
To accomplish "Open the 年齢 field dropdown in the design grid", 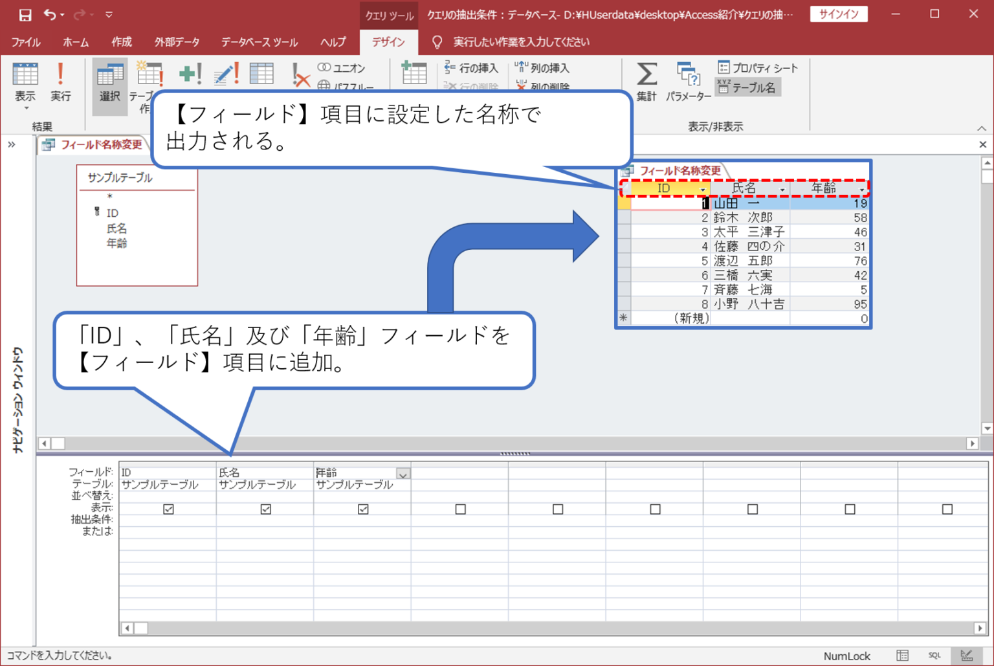I will click(403, 474).
